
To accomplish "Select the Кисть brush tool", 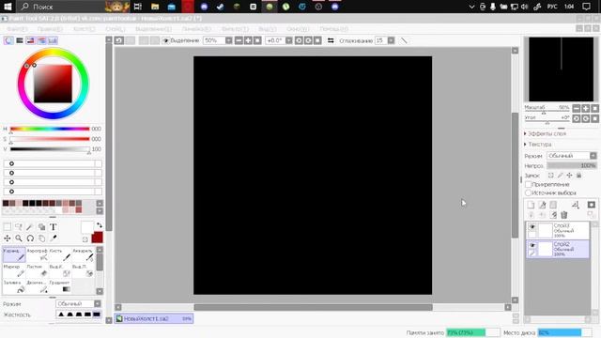I will point(60,254).
